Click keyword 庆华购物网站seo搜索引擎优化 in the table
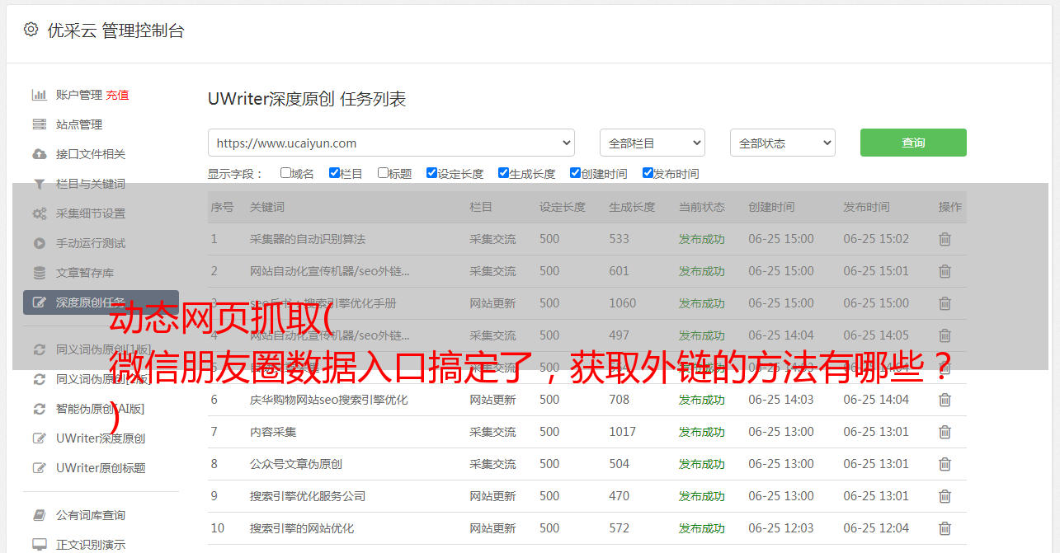 pyautogui.click(x=328, y=400)
